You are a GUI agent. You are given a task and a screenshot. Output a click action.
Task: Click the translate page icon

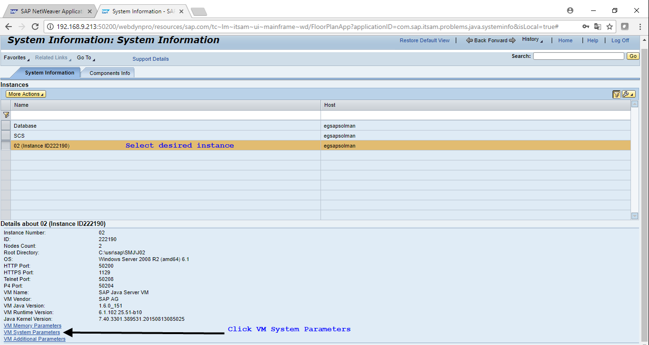(598, 27)
